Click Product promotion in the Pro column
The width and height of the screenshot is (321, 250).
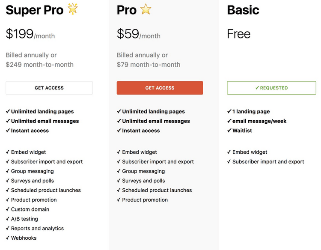click(145, 200)
